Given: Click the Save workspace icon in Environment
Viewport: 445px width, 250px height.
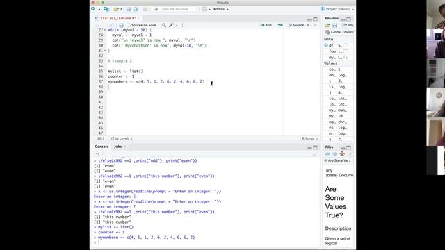Looking at the screenshot, I should (334, 25).
